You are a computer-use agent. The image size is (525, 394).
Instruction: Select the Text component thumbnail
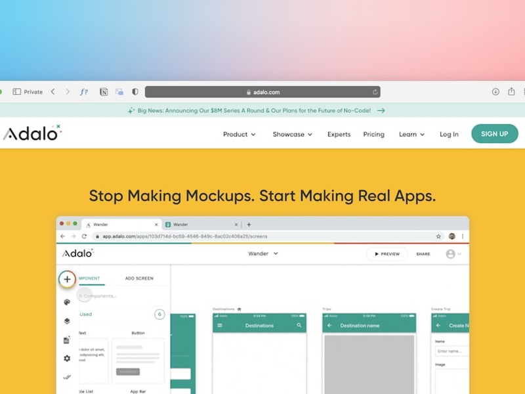93,361
